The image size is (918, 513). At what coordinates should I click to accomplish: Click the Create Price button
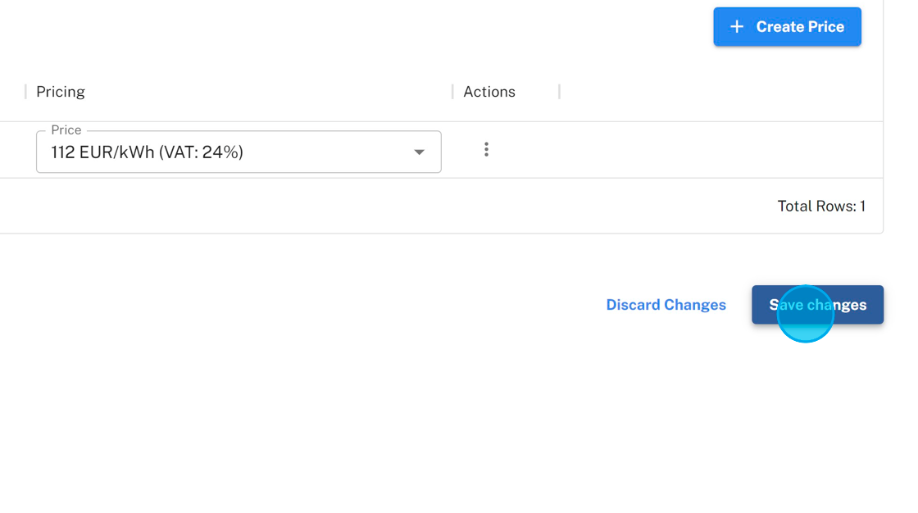[787, 27]
